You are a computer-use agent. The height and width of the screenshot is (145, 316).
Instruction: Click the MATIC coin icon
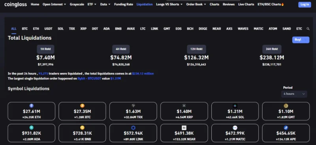[x=235, y=128]
